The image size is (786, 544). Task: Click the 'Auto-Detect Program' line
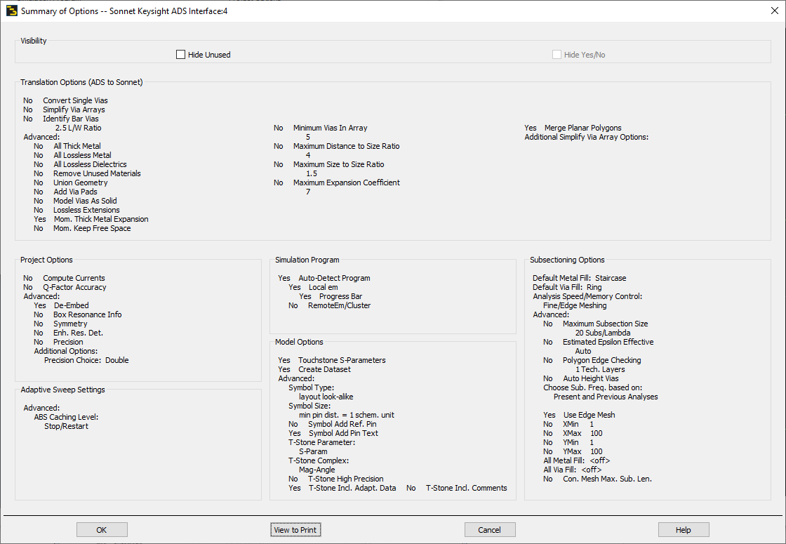[x=334, y=278]
